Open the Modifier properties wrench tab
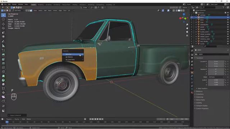Image resolution: width=230 pixels, height=129 pixels. 192,76
